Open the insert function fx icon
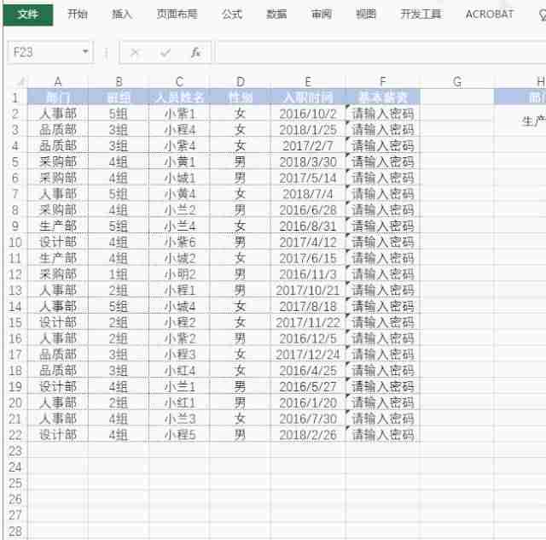 click(x=195, y=53)
